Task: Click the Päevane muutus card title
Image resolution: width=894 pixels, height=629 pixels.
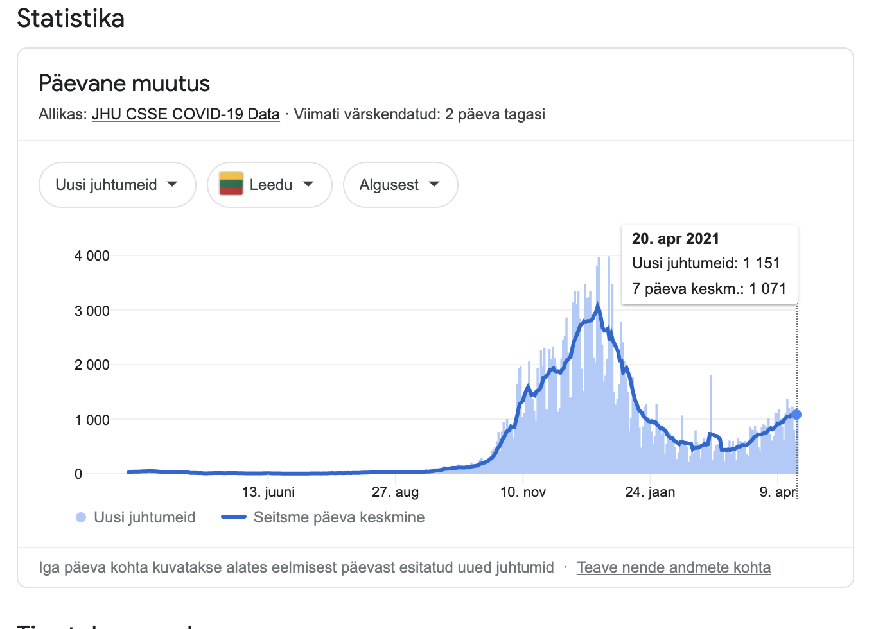Action: 125,83
